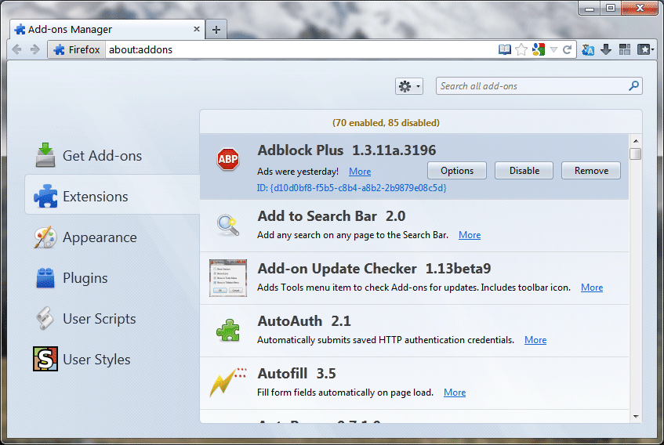Viewport: 664px width, 445px height.
Task: Open the Get Add-ons category
Action: click(x=112, y=156)
